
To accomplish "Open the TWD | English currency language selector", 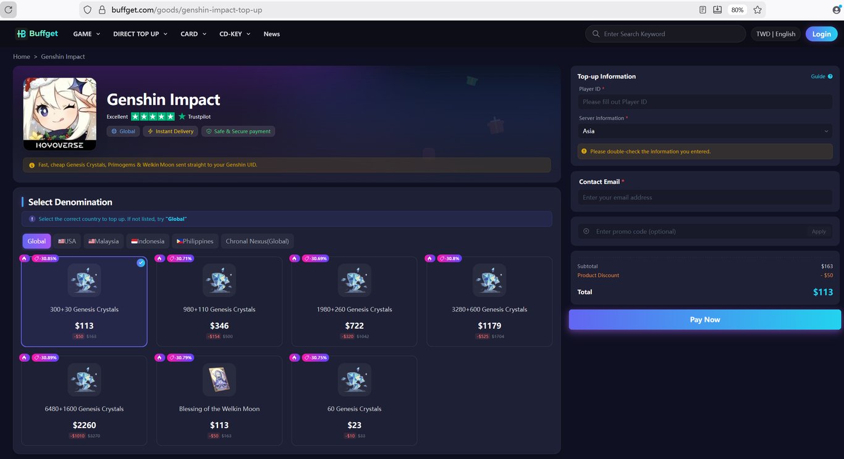I will click(x=775, y=34).
